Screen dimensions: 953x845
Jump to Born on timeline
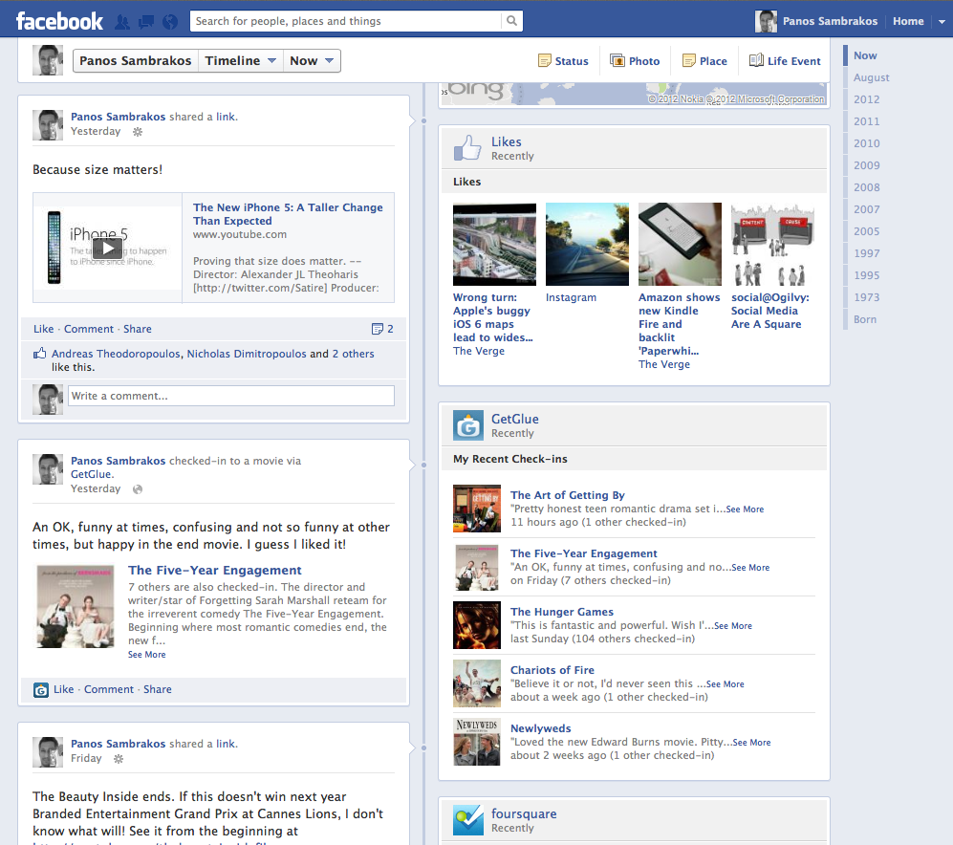click(864, 319)
